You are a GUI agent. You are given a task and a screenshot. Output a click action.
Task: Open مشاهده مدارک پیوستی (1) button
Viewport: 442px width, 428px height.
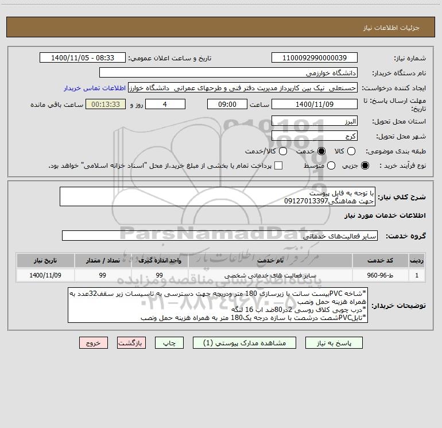coord(245,343)
